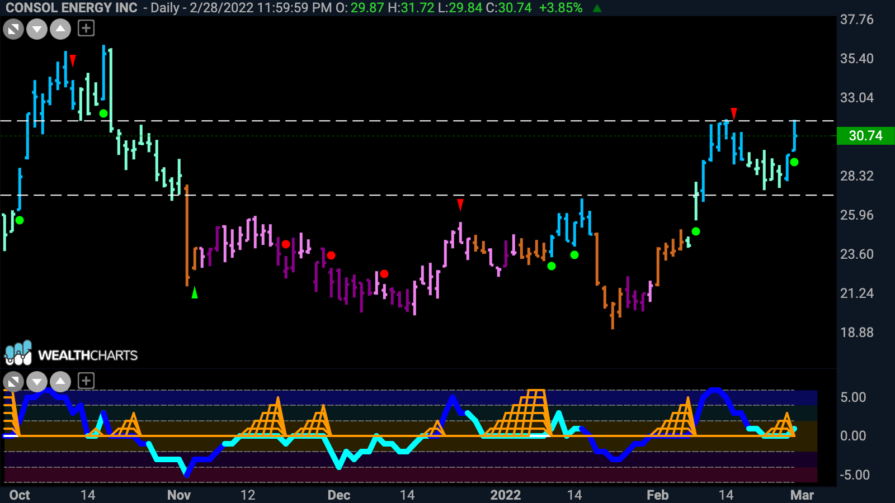Select the green dot marker in early October
Image resolution: width=895 pixels, height=503 pixels.
pyautogui.click(x=20, y=220)
